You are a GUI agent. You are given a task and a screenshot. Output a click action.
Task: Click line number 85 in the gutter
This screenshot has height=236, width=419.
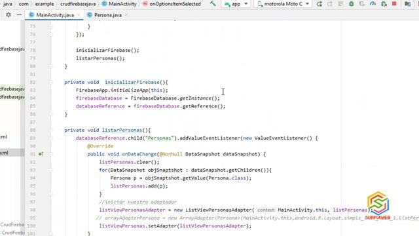pyautogui.click(x=33, y=106)
